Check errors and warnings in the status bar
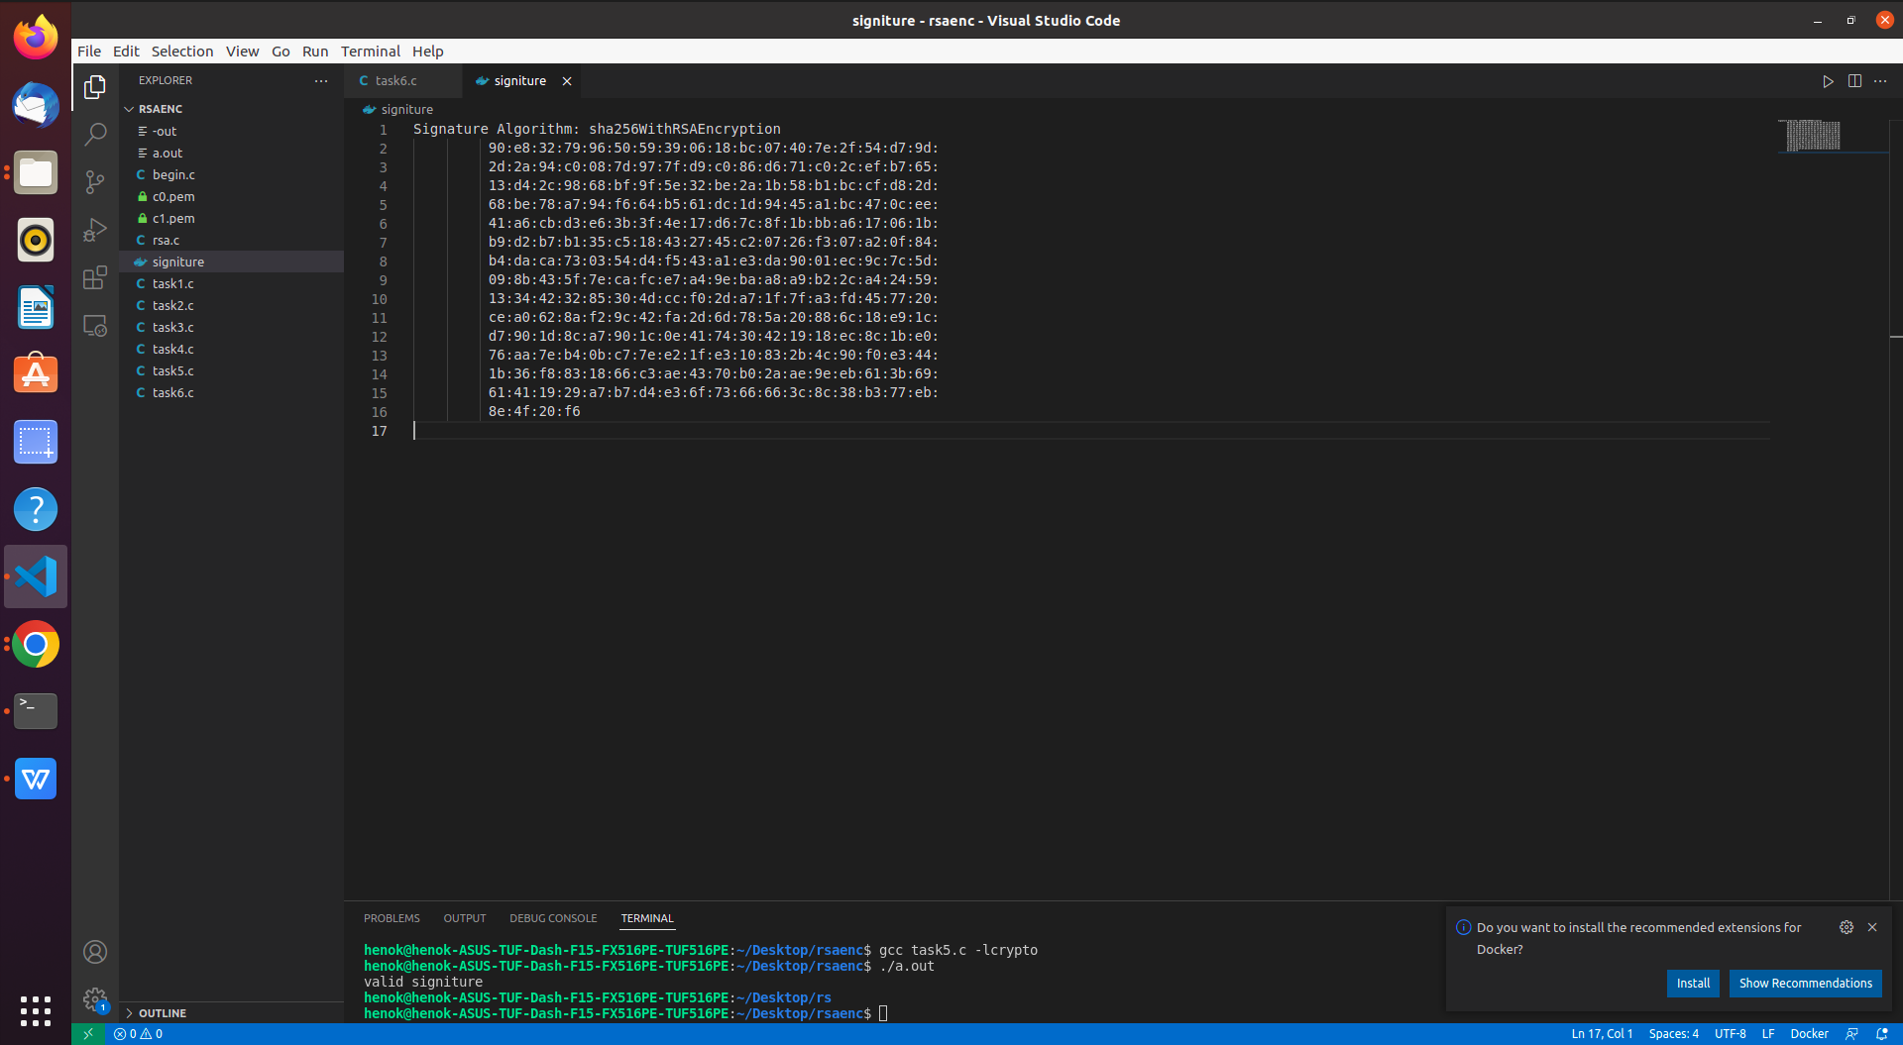 coord(138,1033)
